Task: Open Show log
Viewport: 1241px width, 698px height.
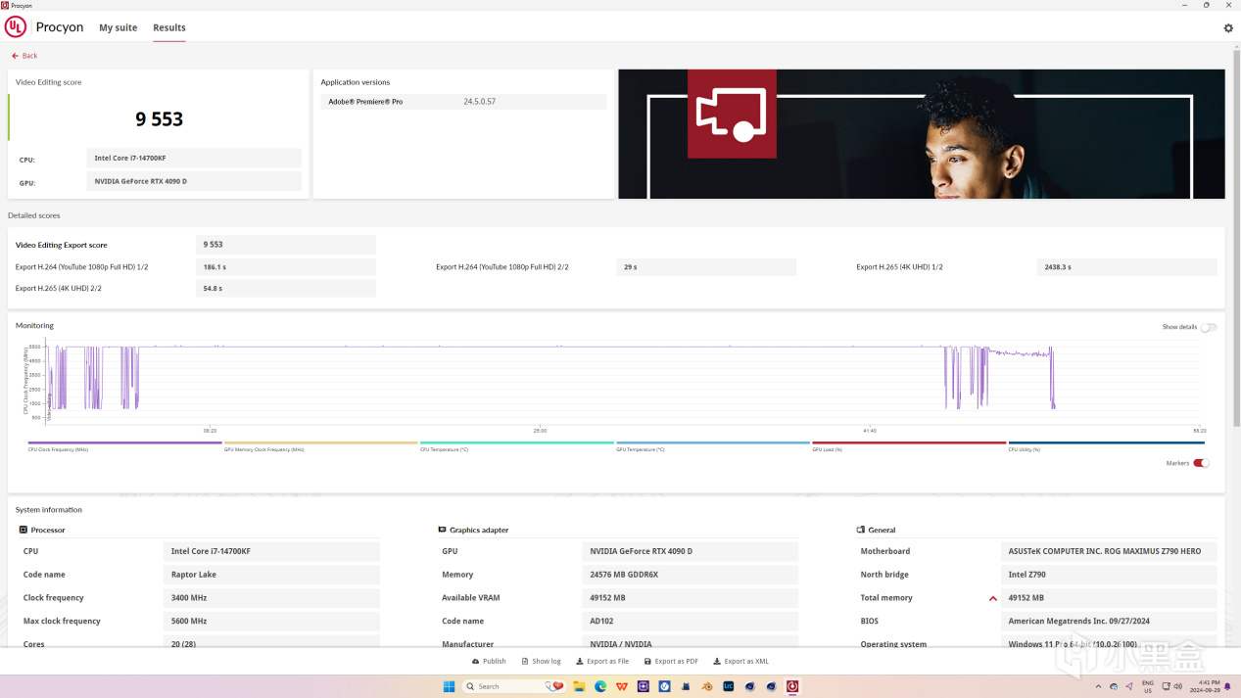Action: coord(542,662)
